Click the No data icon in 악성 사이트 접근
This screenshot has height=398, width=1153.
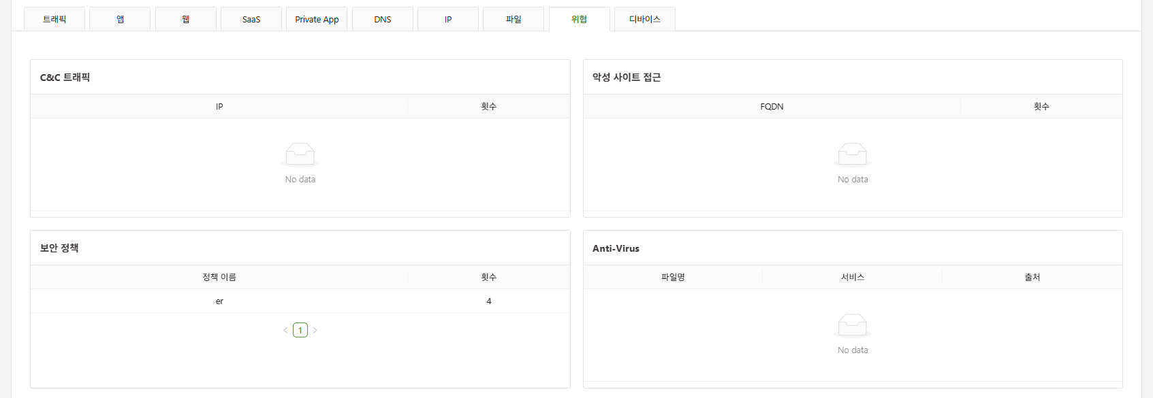pos(853,154)
